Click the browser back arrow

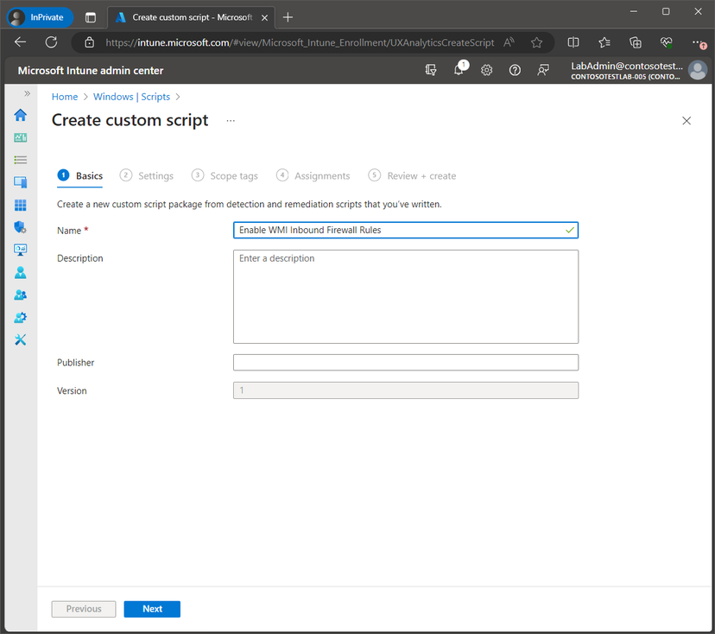pyautogui.click(x=20, y=42)
